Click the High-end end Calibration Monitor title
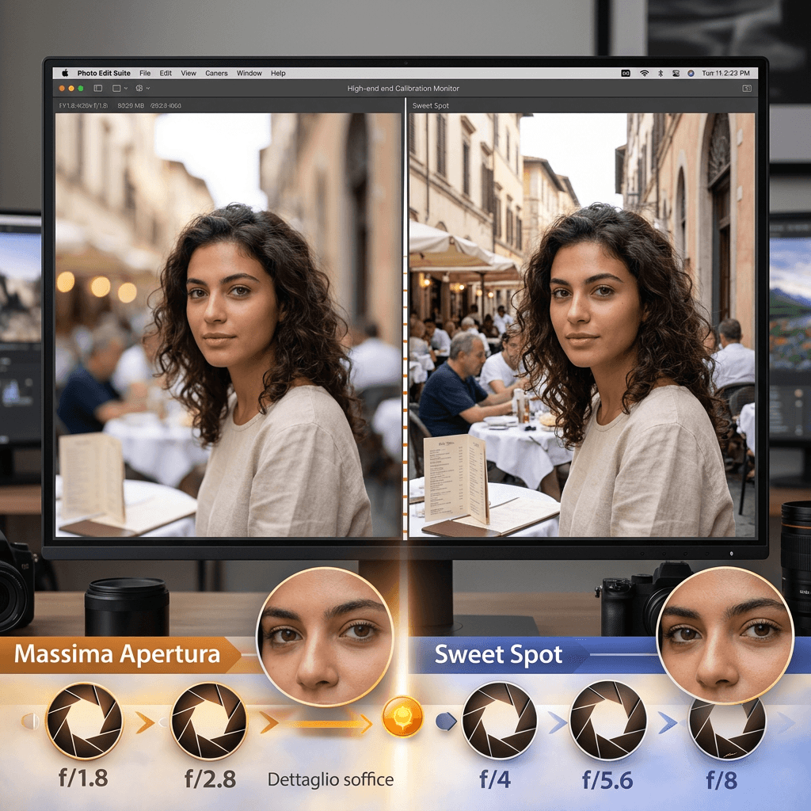 click(403, 89)
